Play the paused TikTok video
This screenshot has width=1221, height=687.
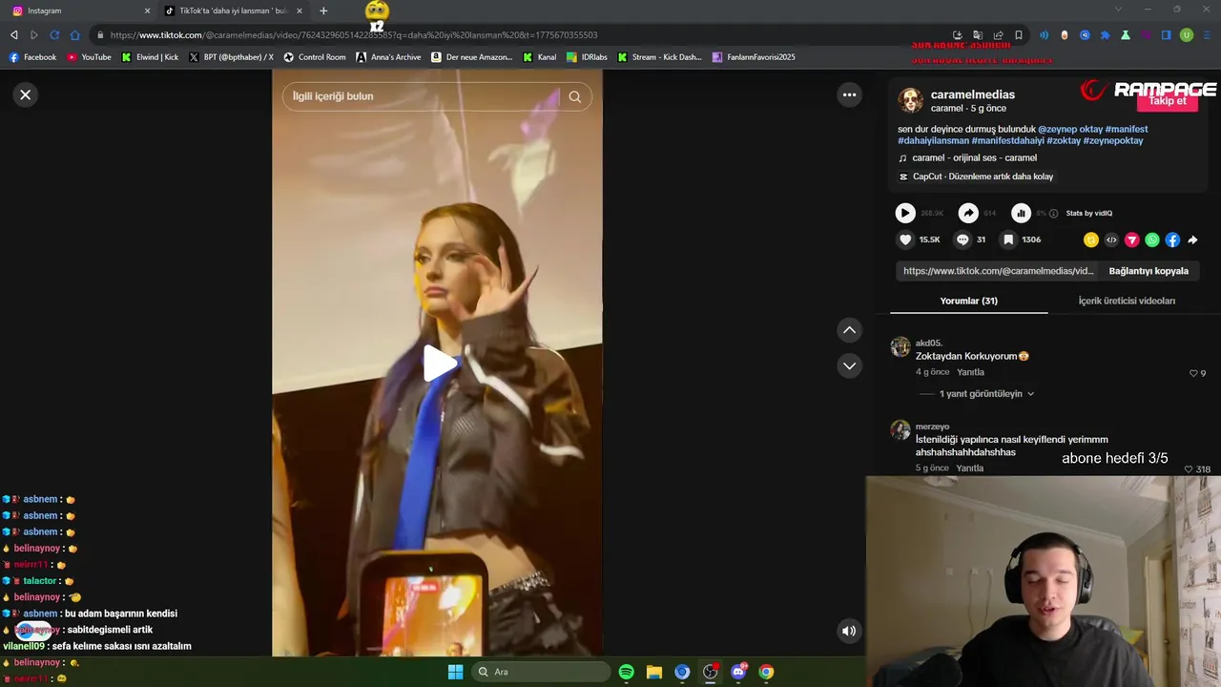pyautogui.click(x=438, y=364)
